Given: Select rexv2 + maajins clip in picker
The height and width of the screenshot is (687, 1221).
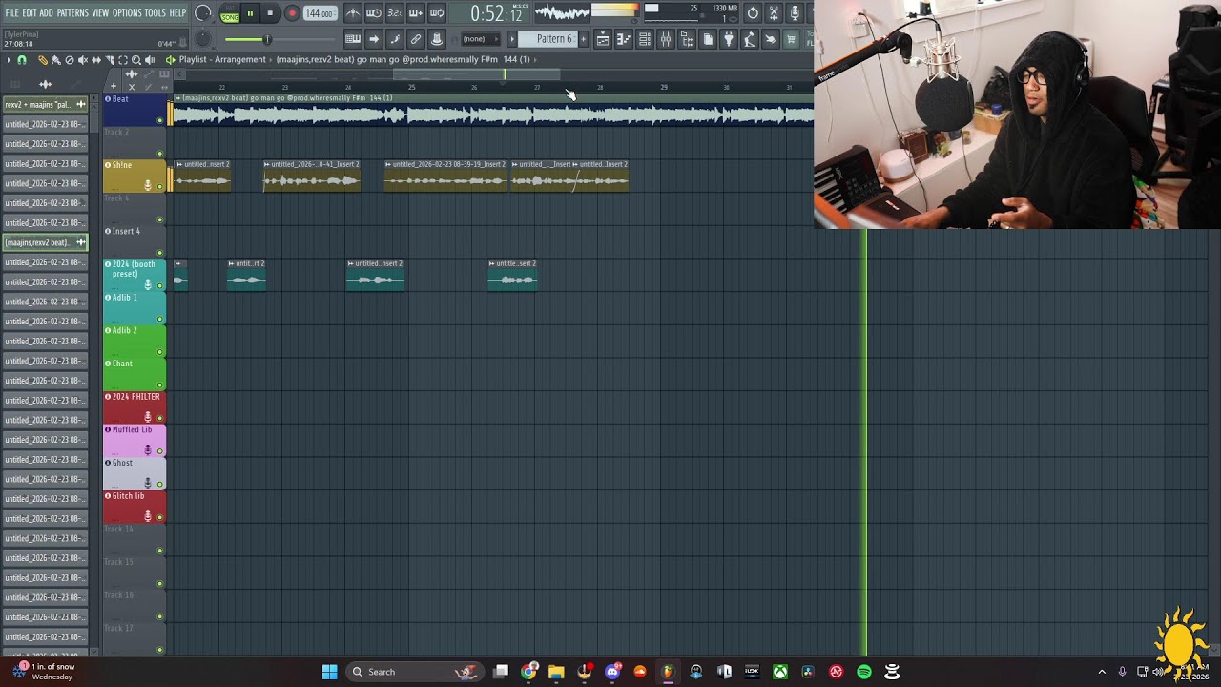Looking at the screenshot, I should pyautogui.click(x=45, y=104).
